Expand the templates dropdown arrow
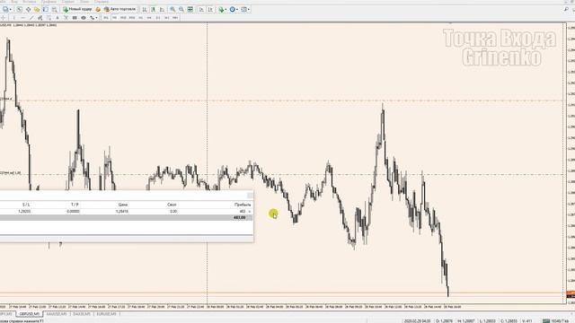The width and height of the screenshot is (575, 323). [x=249, y=9]
